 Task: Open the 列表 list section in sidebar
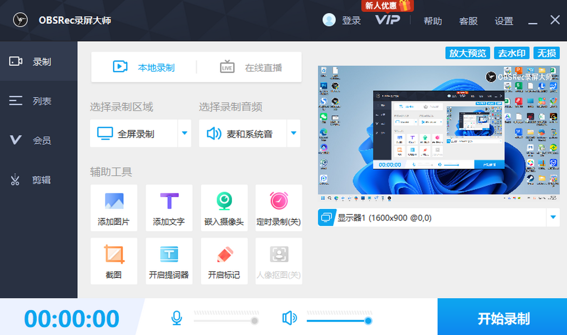(38, 101)
